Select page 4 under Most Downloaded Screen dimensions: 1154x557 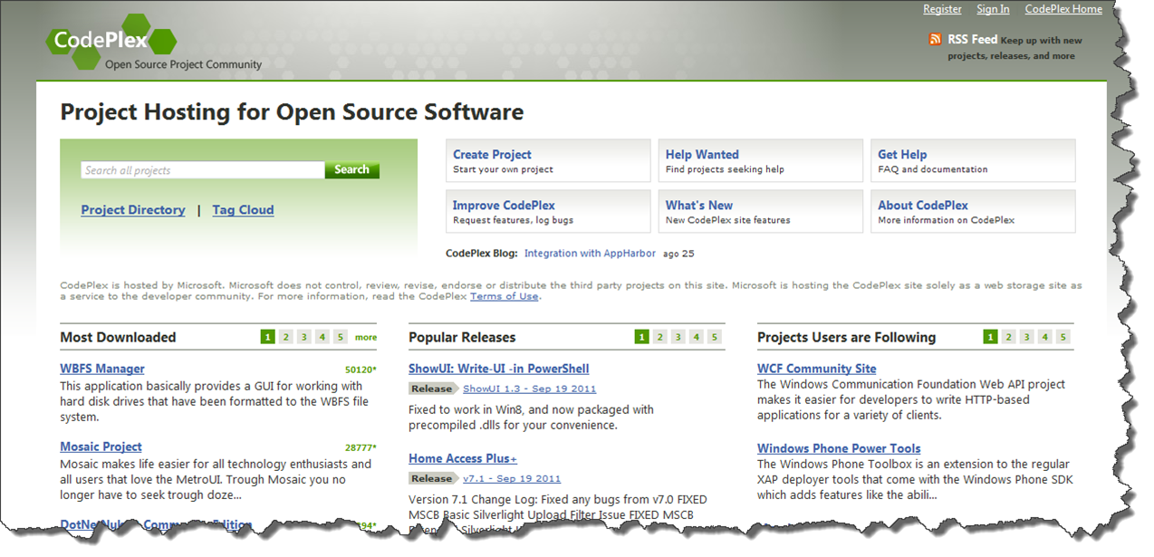click(x=322, y=337)
